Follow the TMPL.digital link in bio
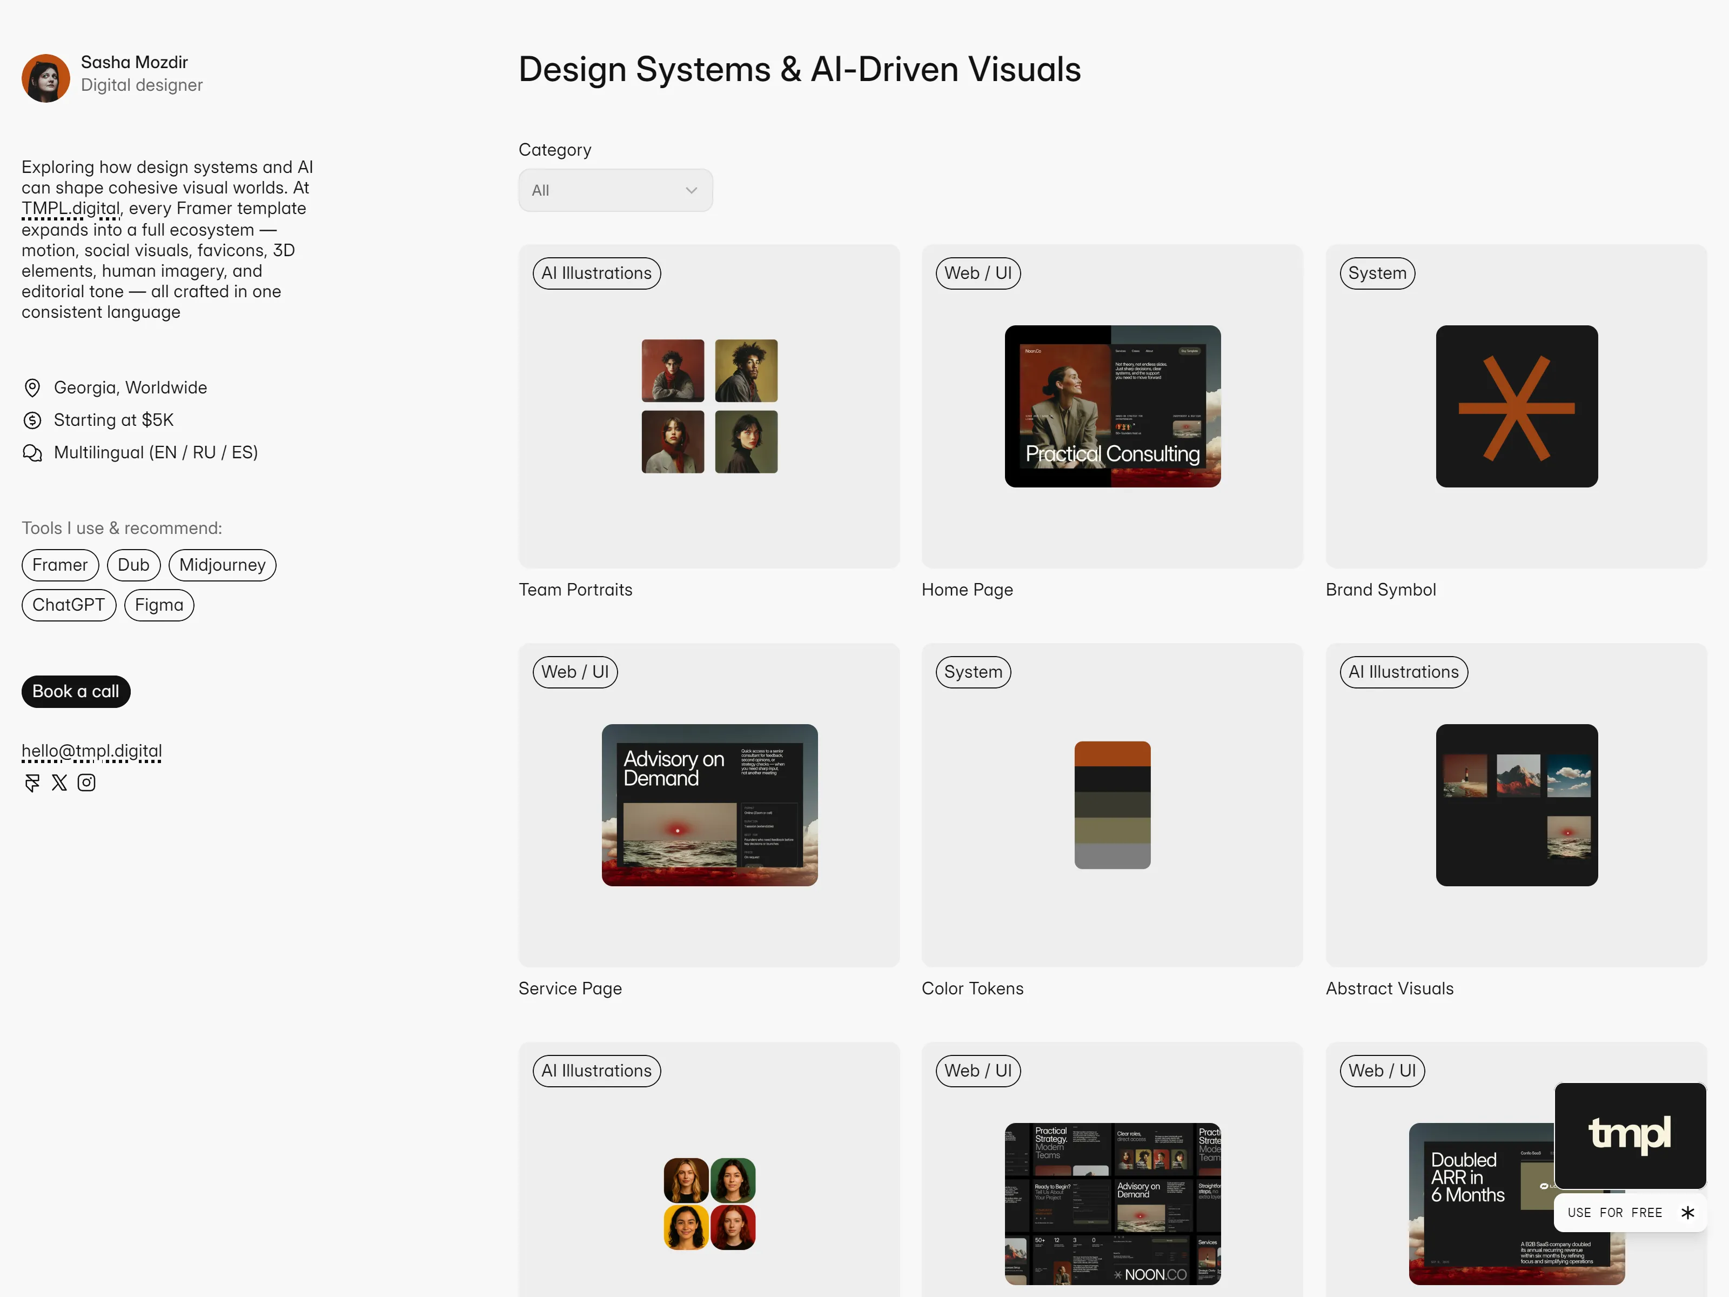Viewport: 1729px width, 1297px height. 71,209
